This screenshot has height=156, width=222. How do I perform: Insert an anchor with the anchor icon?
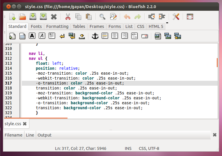click(95, 36)
